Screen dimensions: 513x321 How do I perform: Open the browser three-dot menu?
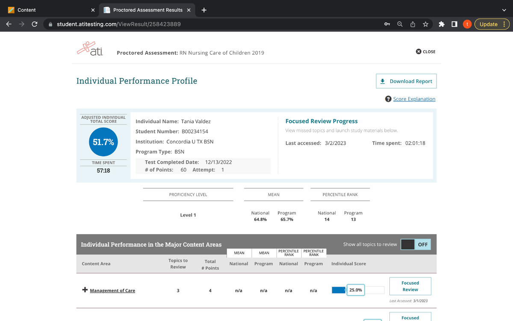504,24
